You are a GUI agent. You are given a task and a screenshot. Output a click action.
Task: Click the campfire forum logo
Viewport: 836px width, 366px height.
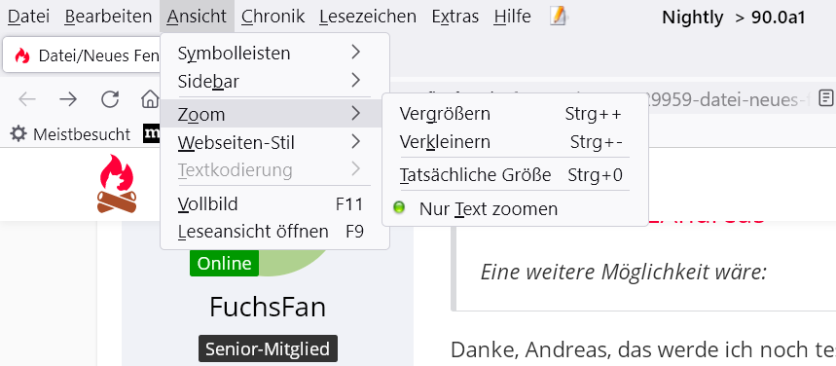point(117,184)
